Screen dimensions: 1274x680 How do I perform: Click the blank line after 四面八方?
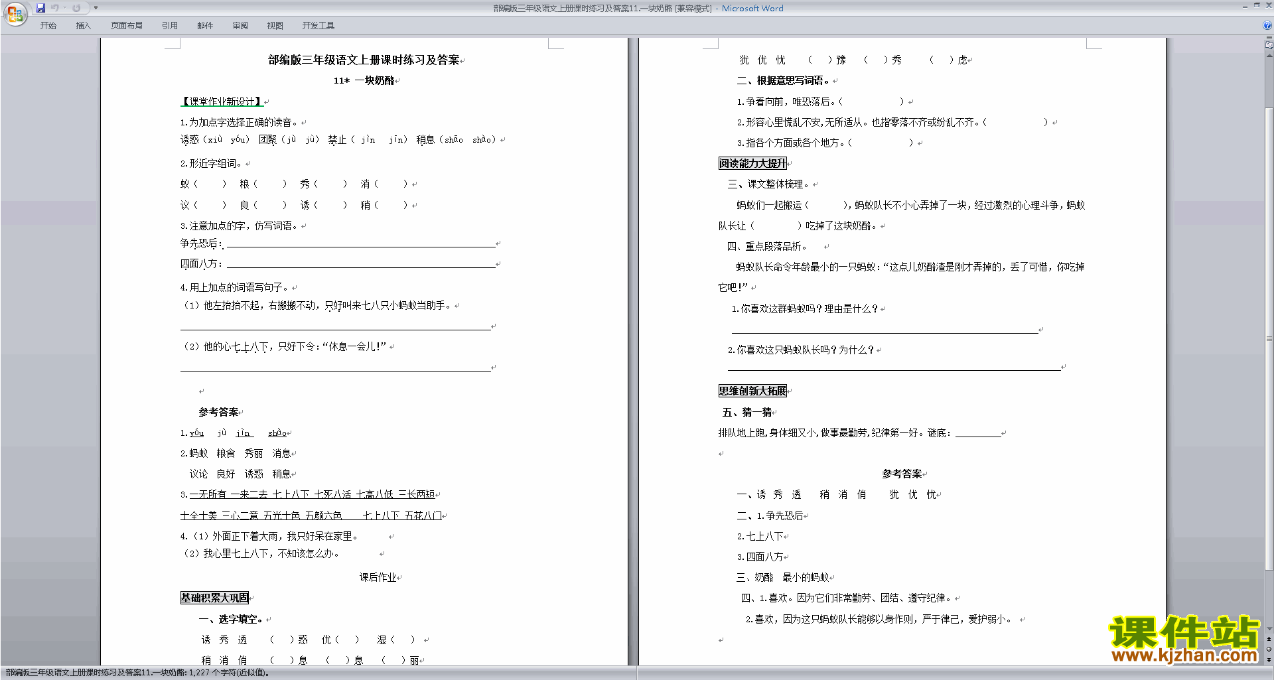361,265
